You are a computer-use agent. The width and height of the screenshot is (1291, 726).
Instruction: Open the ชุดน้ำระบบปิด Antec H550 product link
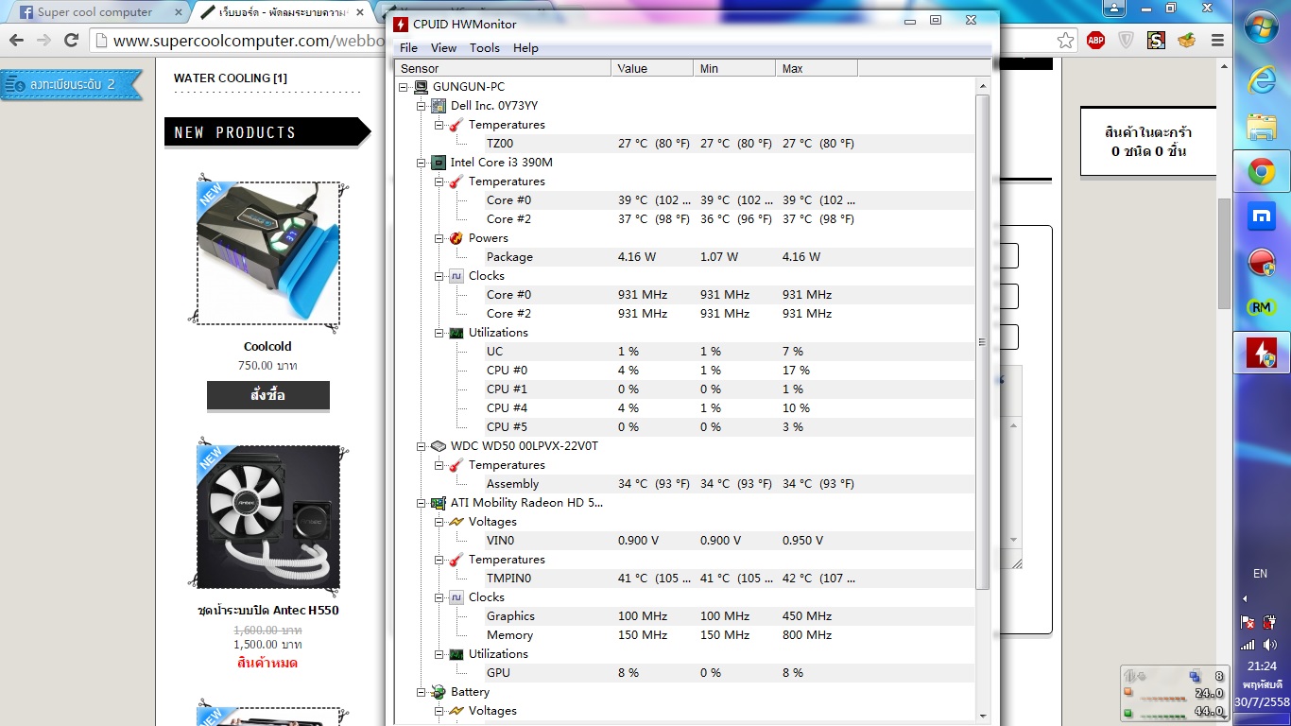click(268, 611)
